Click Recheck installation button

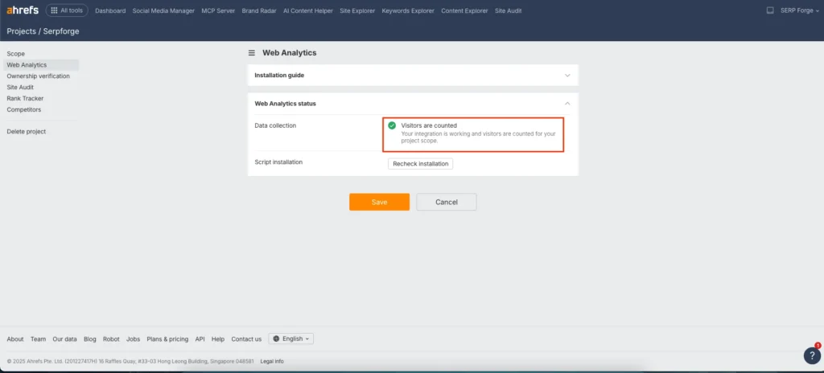421,164
